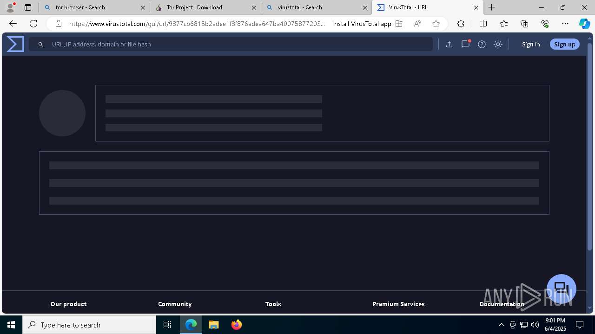Click Our product footer heading
This screenshot has height=334, width=595.
click(x=69, y=304)
